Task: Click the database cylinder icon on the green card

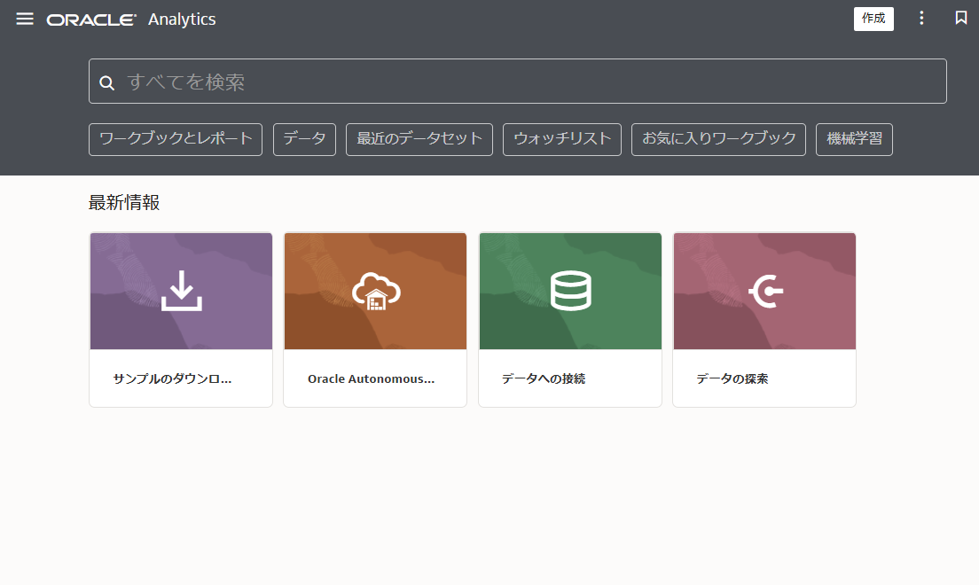Action: (571, 291)
